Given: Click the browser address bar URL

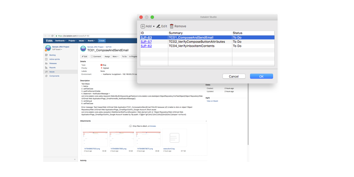Looking at the screenshot, I should (x=73, y=36).
